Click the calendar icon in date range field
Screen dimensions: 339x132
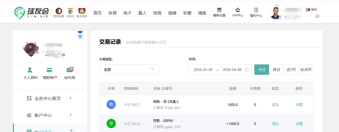tap(247, 70)
